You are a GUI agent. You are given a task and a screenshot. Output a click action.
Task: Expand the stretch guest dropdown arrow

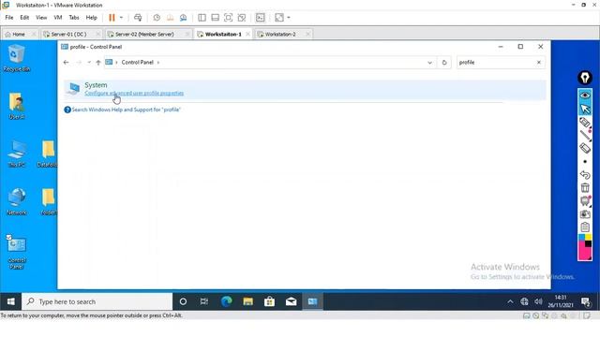289,18
